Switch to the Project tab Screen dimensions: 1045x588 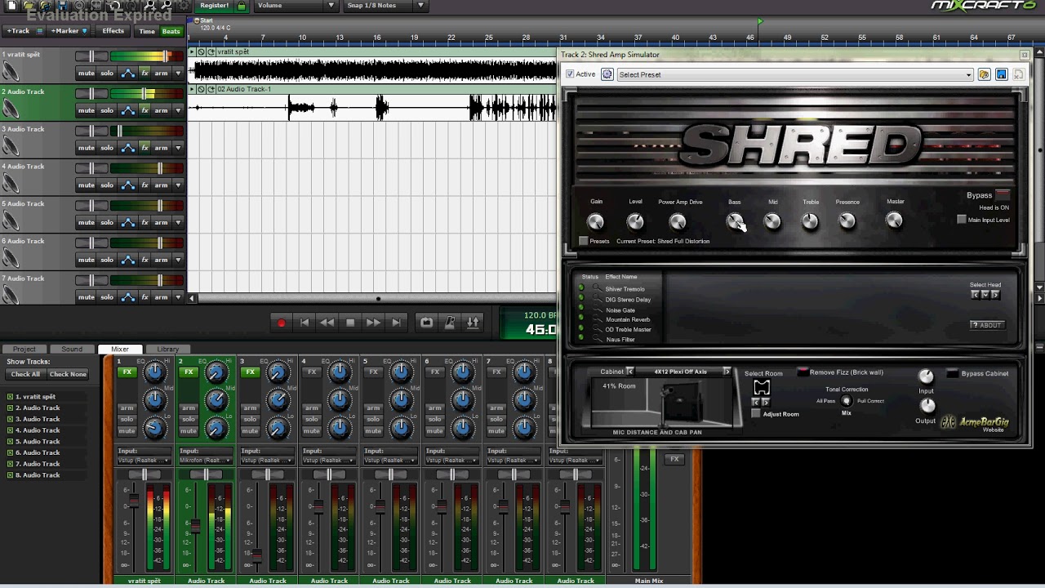pos(24,349)
